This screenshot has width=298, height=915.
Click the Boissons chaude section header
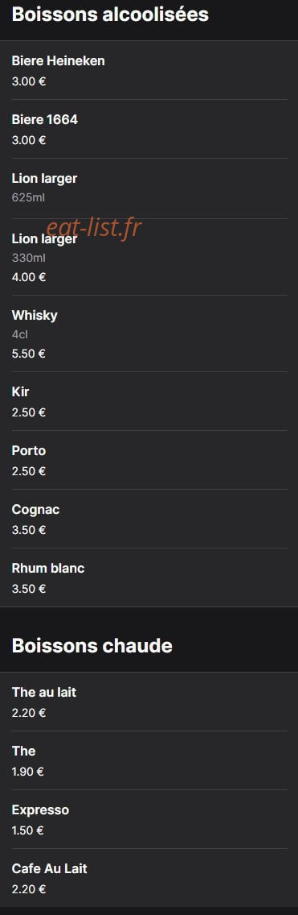(x=92, y=645)
